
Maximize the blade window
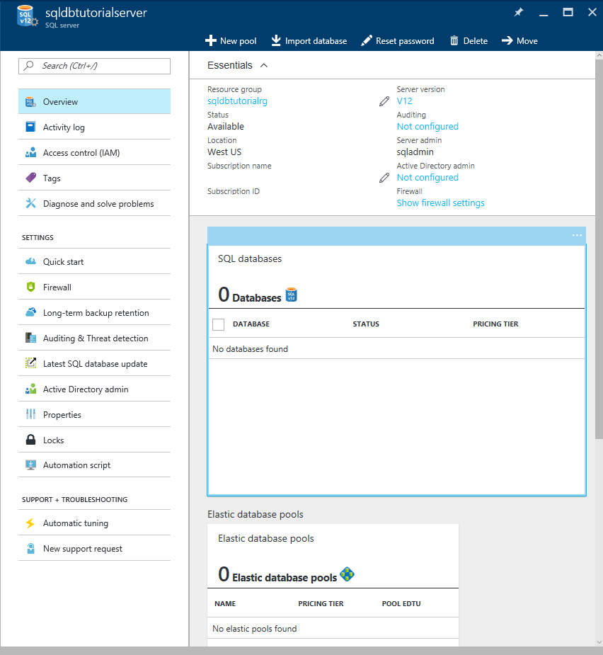click(x=568, y=13)
